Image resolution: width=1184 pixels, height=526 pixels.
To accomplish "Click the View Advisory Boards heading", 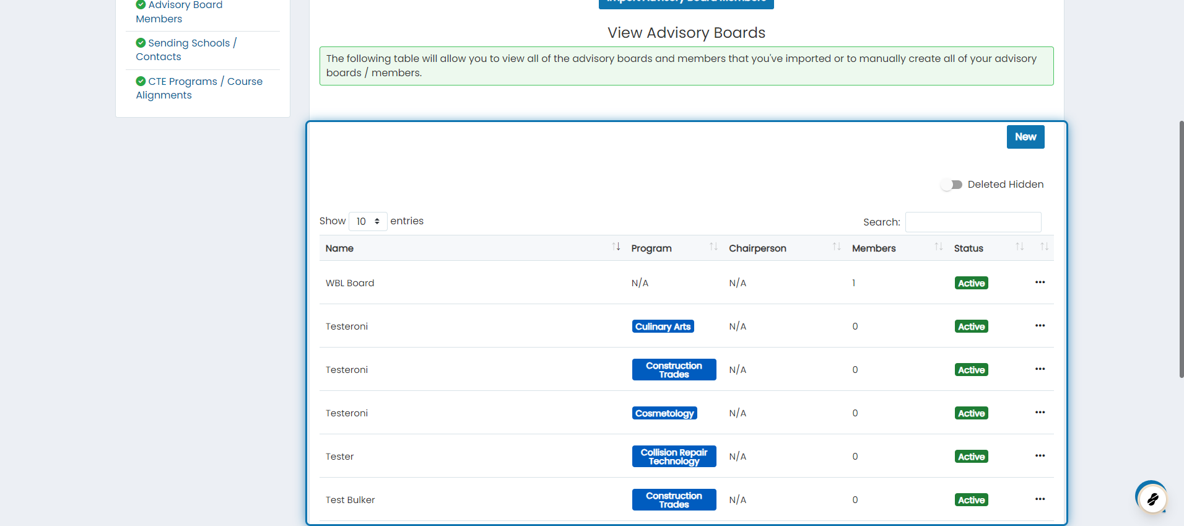I will point(686,33).
